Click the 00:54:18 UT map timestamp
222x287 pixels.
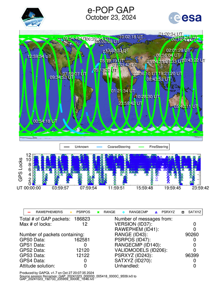[x=45, y=121]
